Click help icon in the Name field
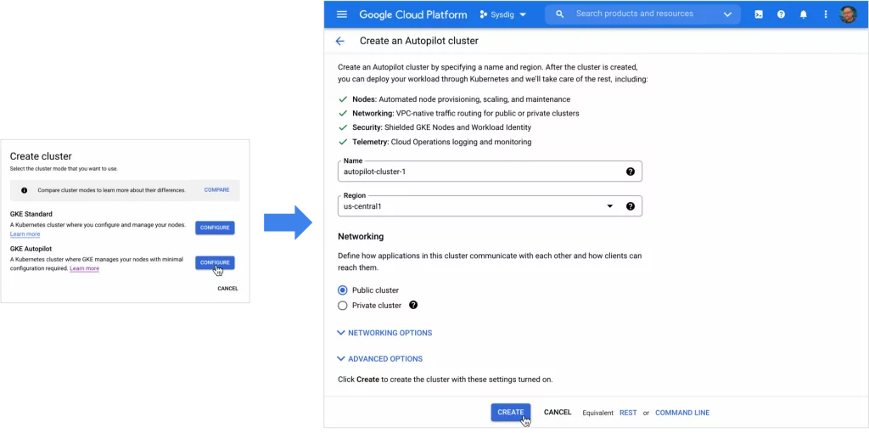 point(630,172)
